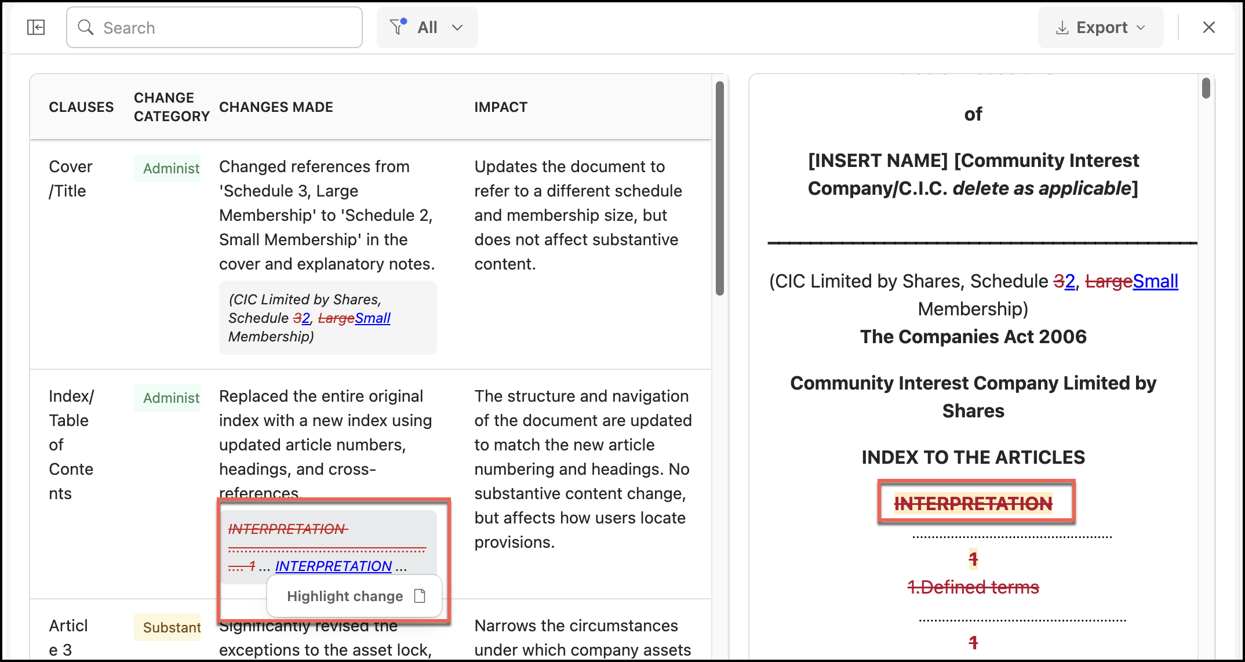This screenshot has width=1245, height=662.
Task: Select the Cover/Title clause row
Action: click(x=71, y=179)
